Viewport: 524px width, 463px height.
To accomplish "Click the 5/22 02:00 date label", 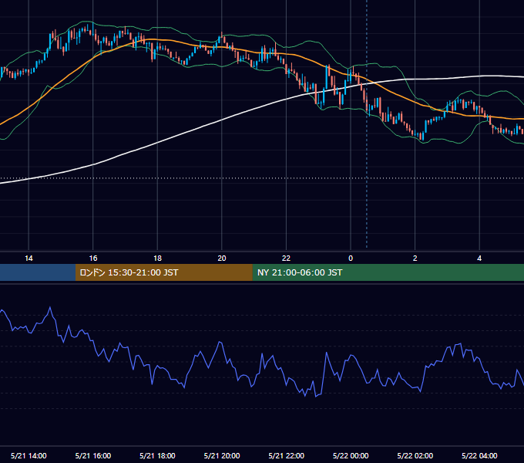I will point(415,455).
